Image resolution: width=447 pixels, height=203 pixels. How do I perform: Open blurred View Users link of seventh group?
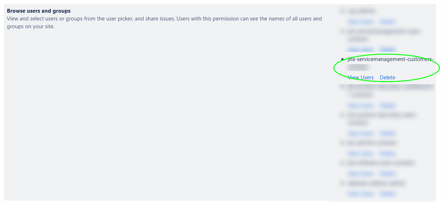pos(361,173)
